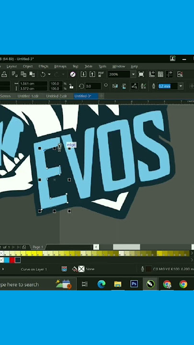Open Photoshop from taskbar
Viewport: 194px width, 345px height.
[x=134, y=284]
